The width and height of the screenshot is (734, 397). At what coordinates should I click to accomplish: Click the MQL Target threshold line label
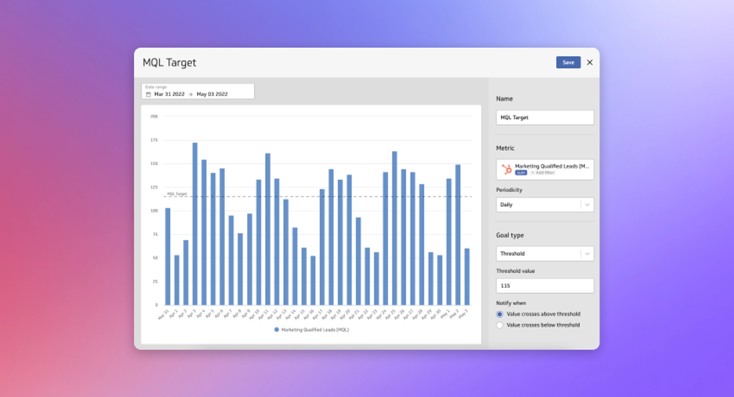[x=177, y=194]
